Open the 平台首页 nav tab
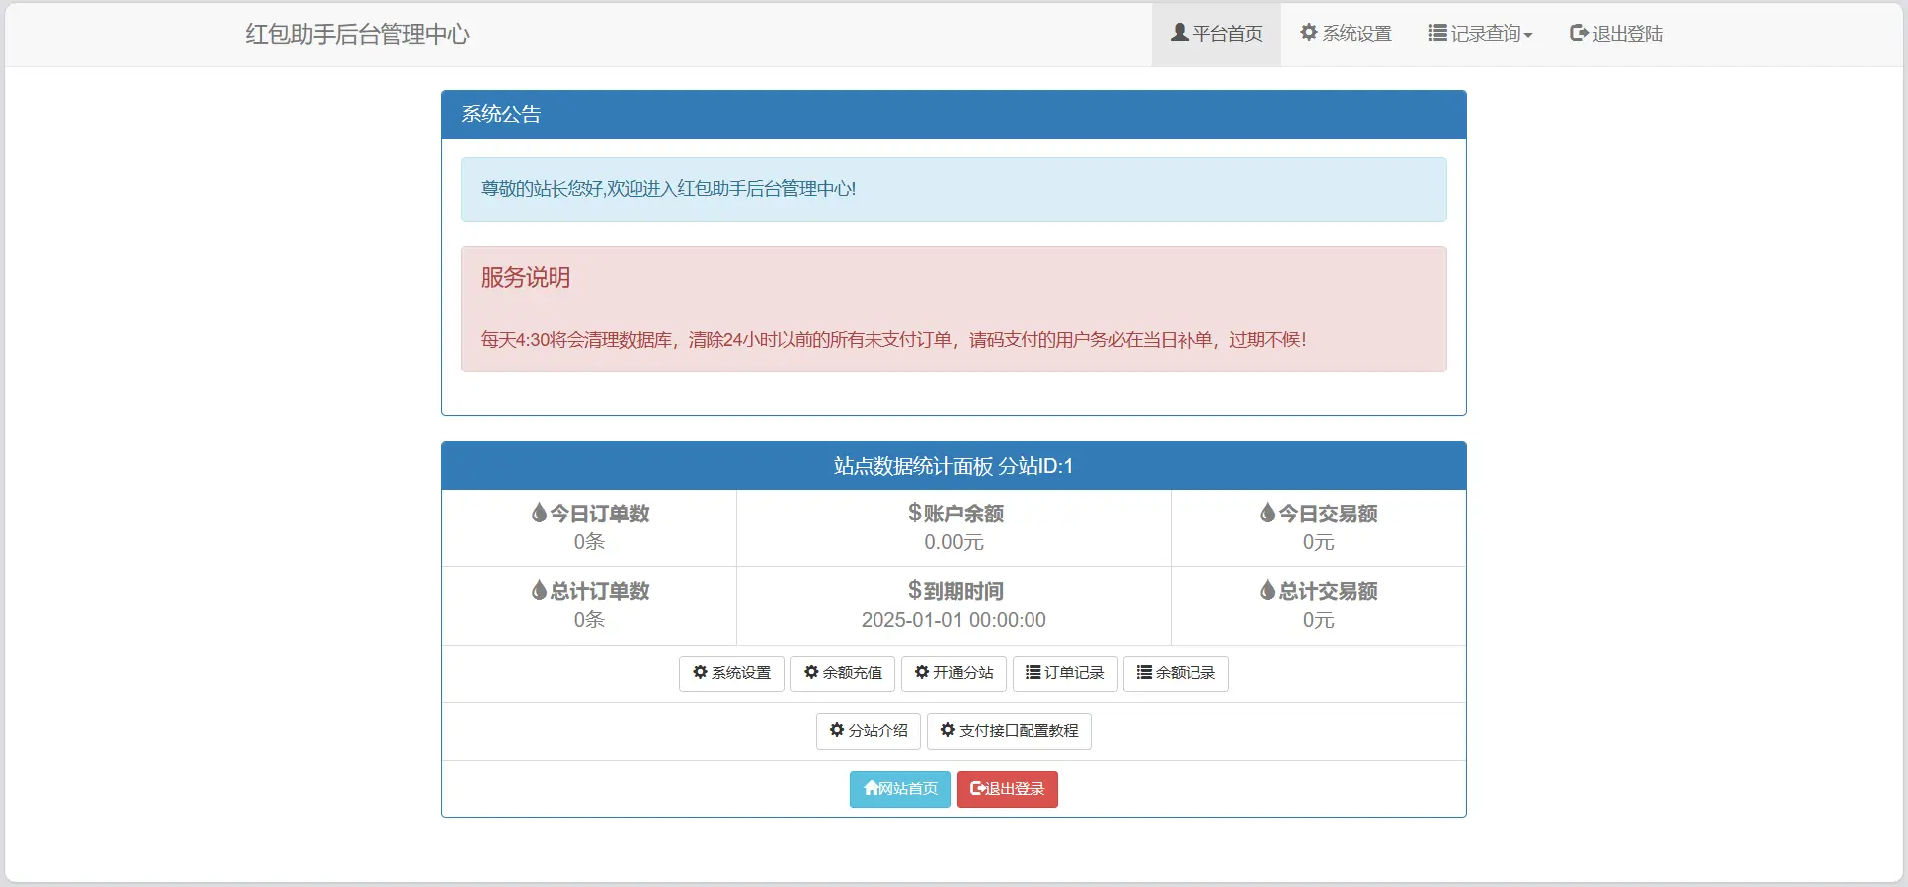The height and width of the screenshot is (887, 1908). pos(1216,34)
